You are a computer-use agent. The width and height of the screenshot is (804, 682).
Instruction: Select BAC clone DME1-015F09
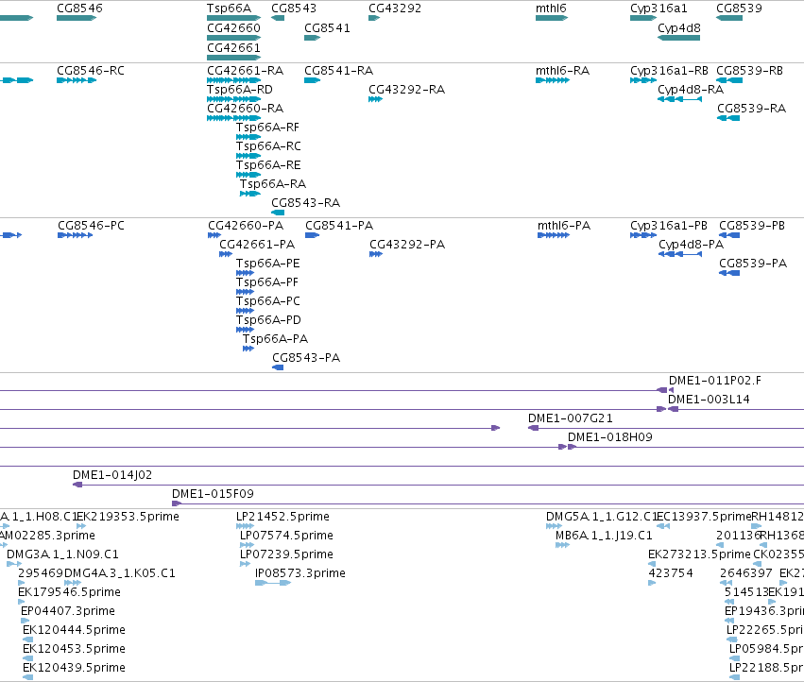click(x=488, y=503)
